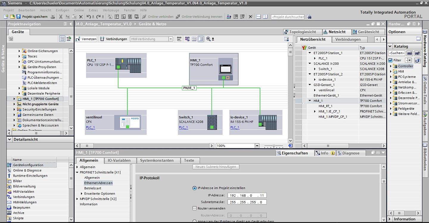Click the print icon in main toolbar
429x223 pixels.
(x=53, y=17)
